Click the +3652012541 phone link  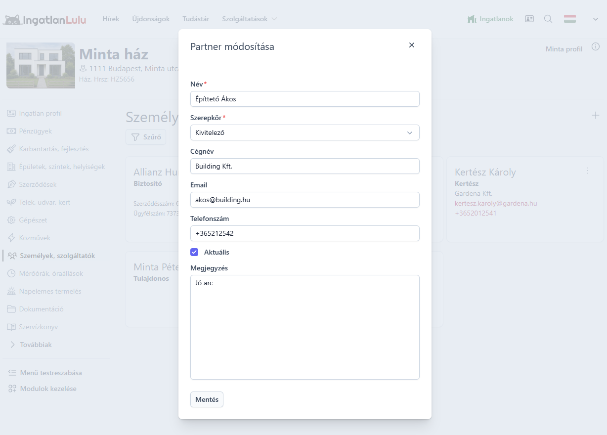pos(476,213)
